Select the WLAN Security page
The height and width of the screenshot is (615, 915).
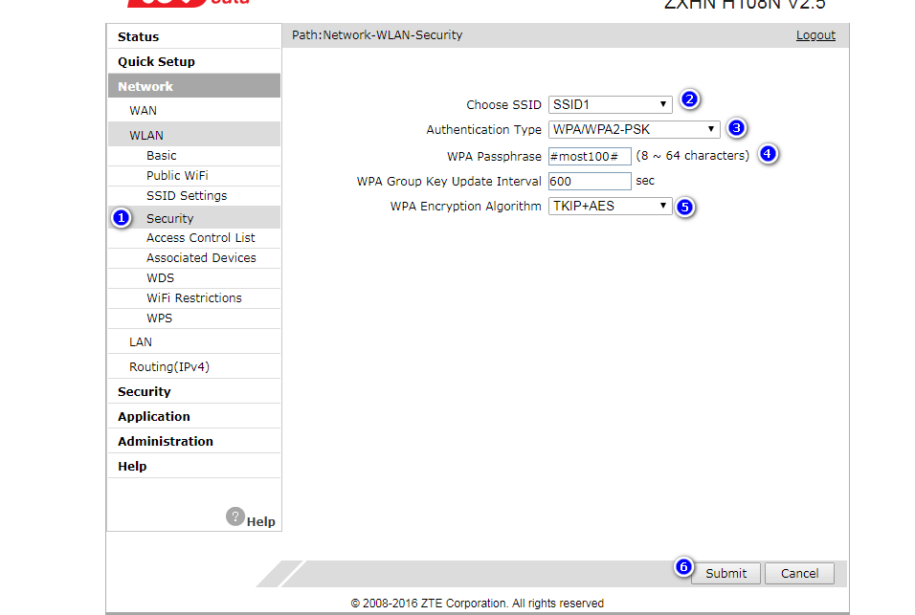click(194, 218)
